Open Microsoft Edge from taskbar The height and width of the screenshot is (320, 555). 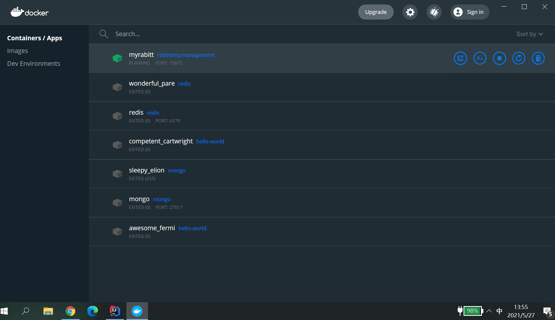tap(93, 311)
